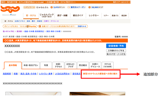Click the メールする button

pyautogui.click(x=121, y=54)
